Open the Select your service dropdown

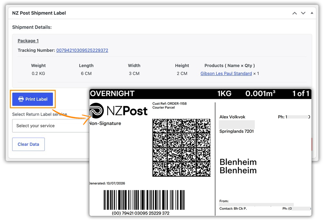tap(51, 126)
